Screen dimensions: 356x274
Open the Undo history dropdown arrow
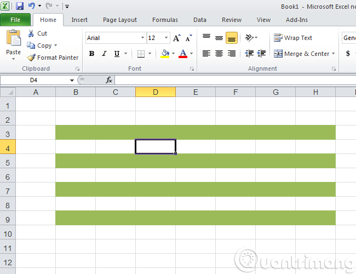pyautogui.click(x=40, y=6)
